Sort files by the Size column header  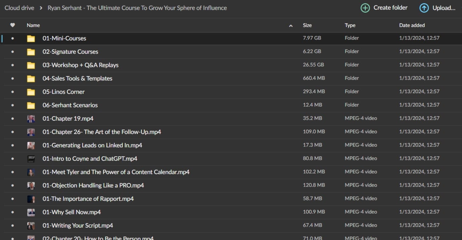tap(307, 25)
